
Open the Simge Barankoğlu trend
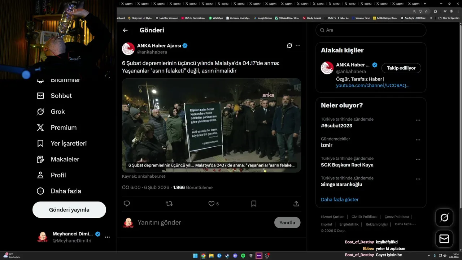[341, 184]
